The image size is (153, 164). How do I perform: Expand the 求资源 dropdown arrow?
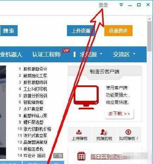click(101, 54)
